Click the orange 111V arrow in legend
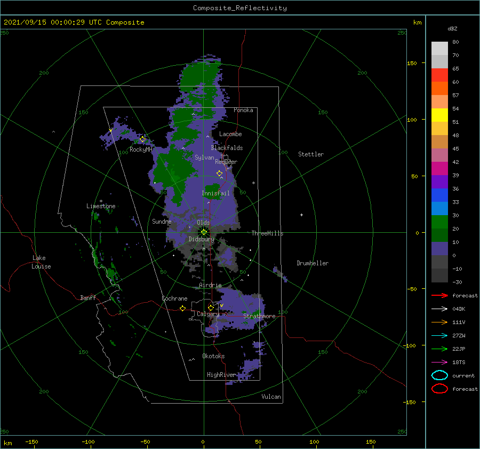Screen dimensions: 480x449 439,322
